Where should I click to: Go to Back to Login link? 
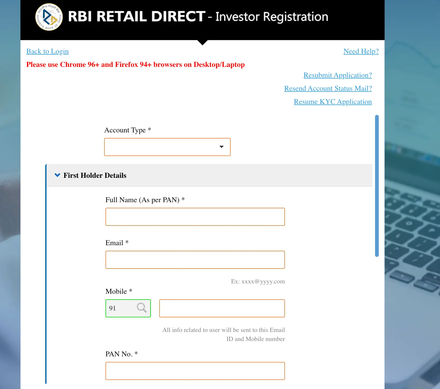[x=47, y=51]
